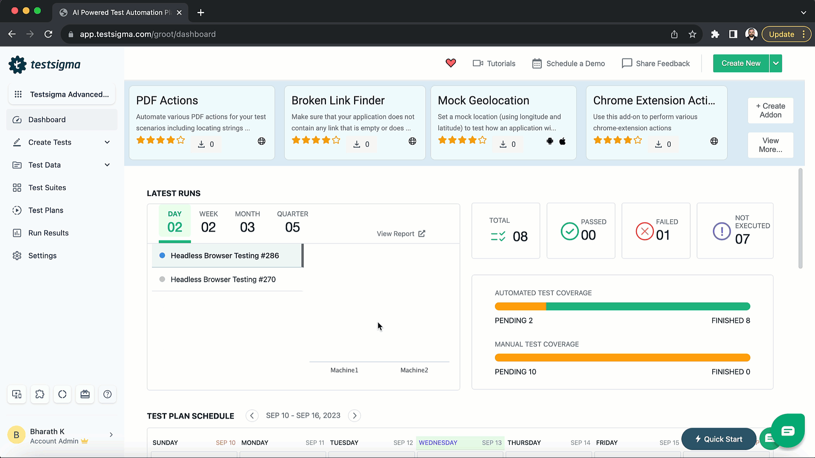
Task: Open the Create New dropdown arrow
Action: 776,64
